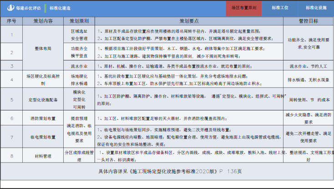Click the 流水作业、节约人工 target cell
This screenshot has height=189, width=334.
(x=309, y=66)
